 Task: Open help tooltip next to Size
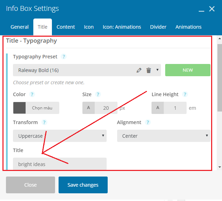98,94
